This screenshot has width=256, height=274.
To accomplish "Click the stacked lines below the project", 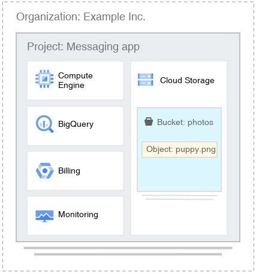I will coord(128,251).
